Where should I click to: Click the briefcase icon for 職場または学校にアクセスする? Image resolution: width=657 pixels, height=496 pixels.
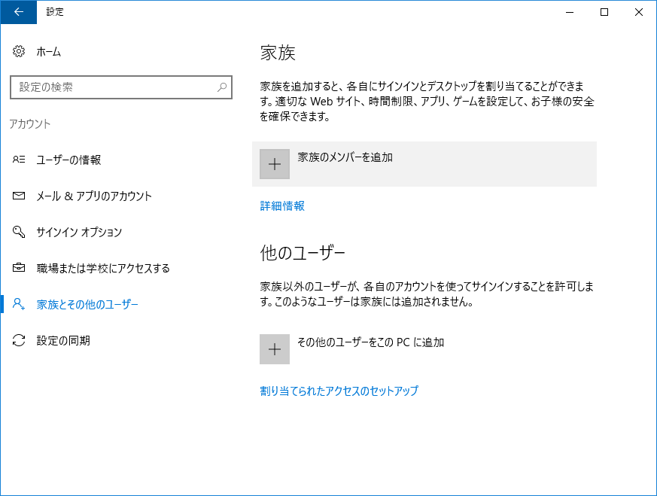pyautogui.click(x=18, y=268)
